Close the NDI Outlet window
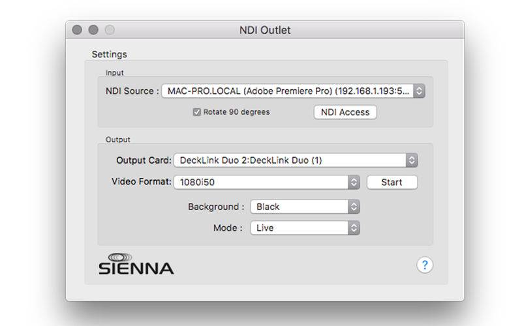 [77, 30]
